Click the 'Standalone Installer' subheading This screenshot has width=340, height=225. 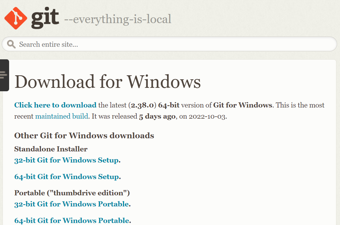[x=51, y=149]
